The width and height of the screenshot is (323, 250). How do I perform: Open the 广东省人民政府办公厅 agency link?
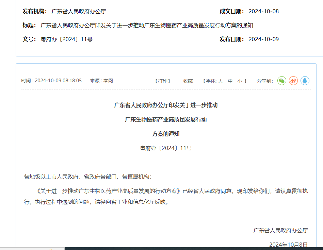(x=78, y=11)
